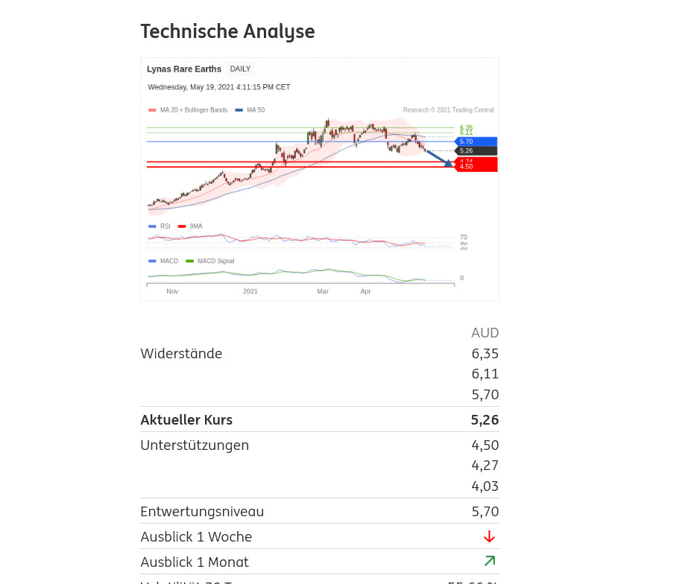The image size is (691, 584).
Task: Click the blue trend arrow on the chart
Action: (440, 158)
